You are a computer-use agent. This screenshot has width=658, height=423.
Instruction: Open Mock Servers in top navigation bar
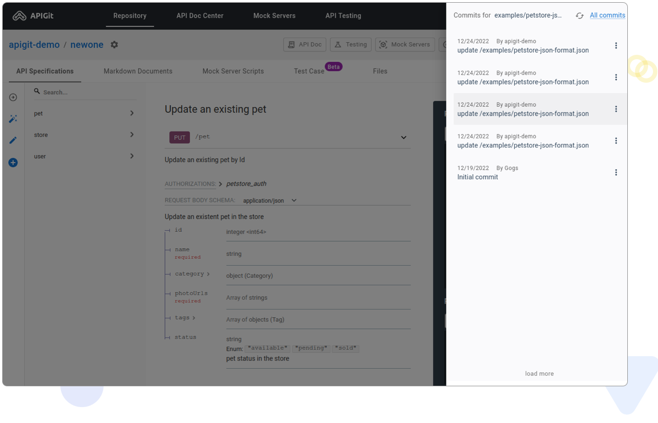coord(274,16)
